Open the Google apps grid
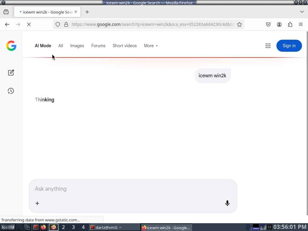This screenshot has width=308, height=231. 268,46
